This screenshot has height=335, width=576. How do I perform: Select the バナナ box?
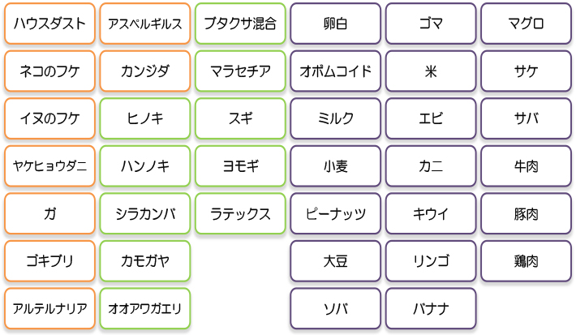[x=431, y=308]
